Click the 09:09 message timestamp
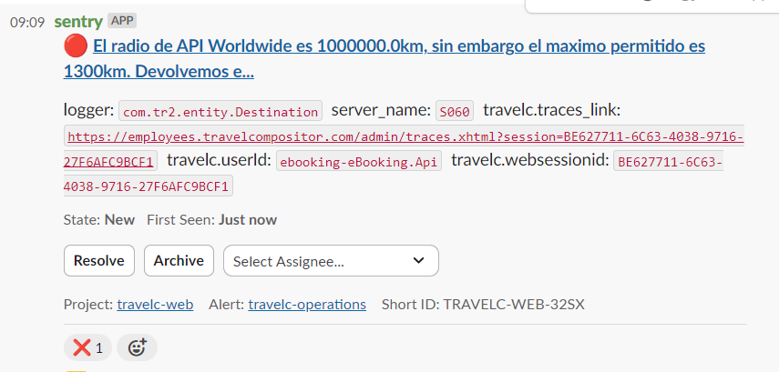Image resolution: width=779 pixels, height=372 pixels. point(27,22)
